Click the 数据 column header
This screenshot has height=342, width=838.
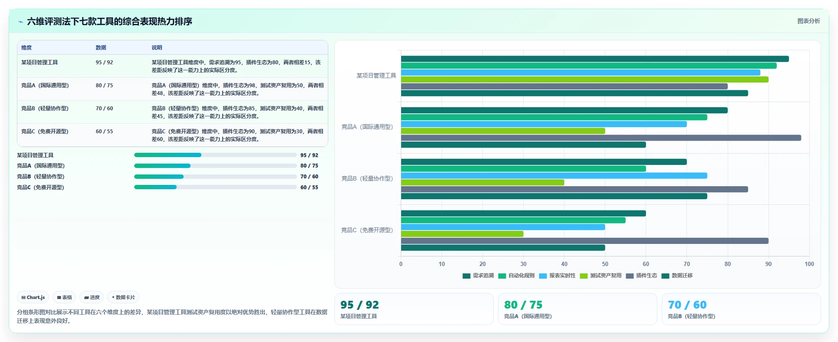point(101,48)
